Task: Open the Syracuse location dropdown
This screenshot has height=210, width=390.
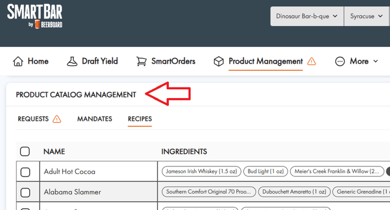Action: (366, 16)
